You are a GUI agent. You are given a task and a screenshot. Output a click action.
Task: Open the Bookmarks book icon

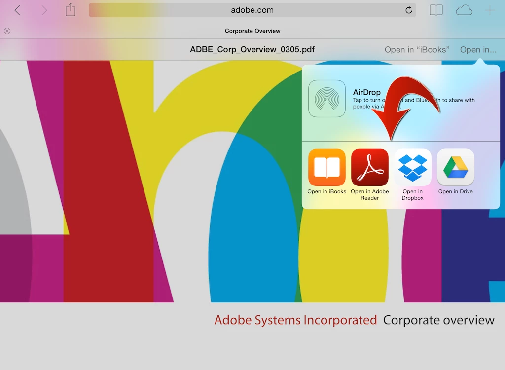click(x=436, y=10)
